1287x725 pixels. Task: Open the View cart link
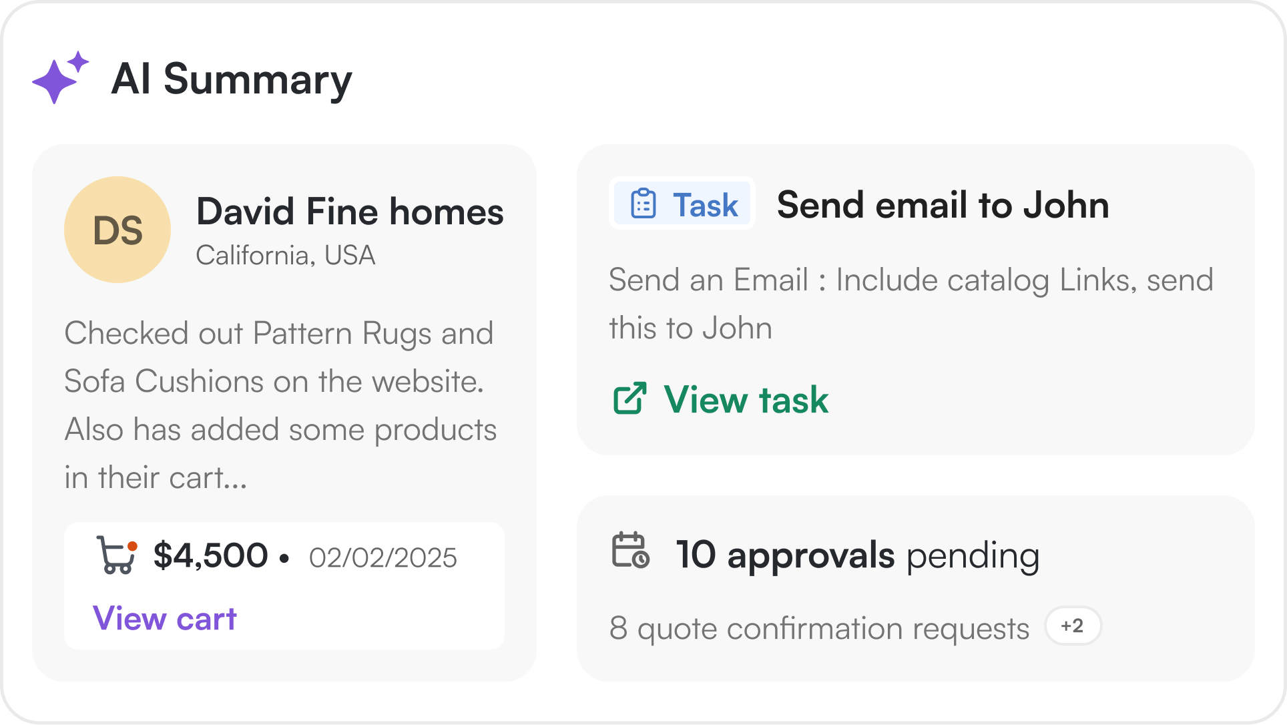coord(165,618)
